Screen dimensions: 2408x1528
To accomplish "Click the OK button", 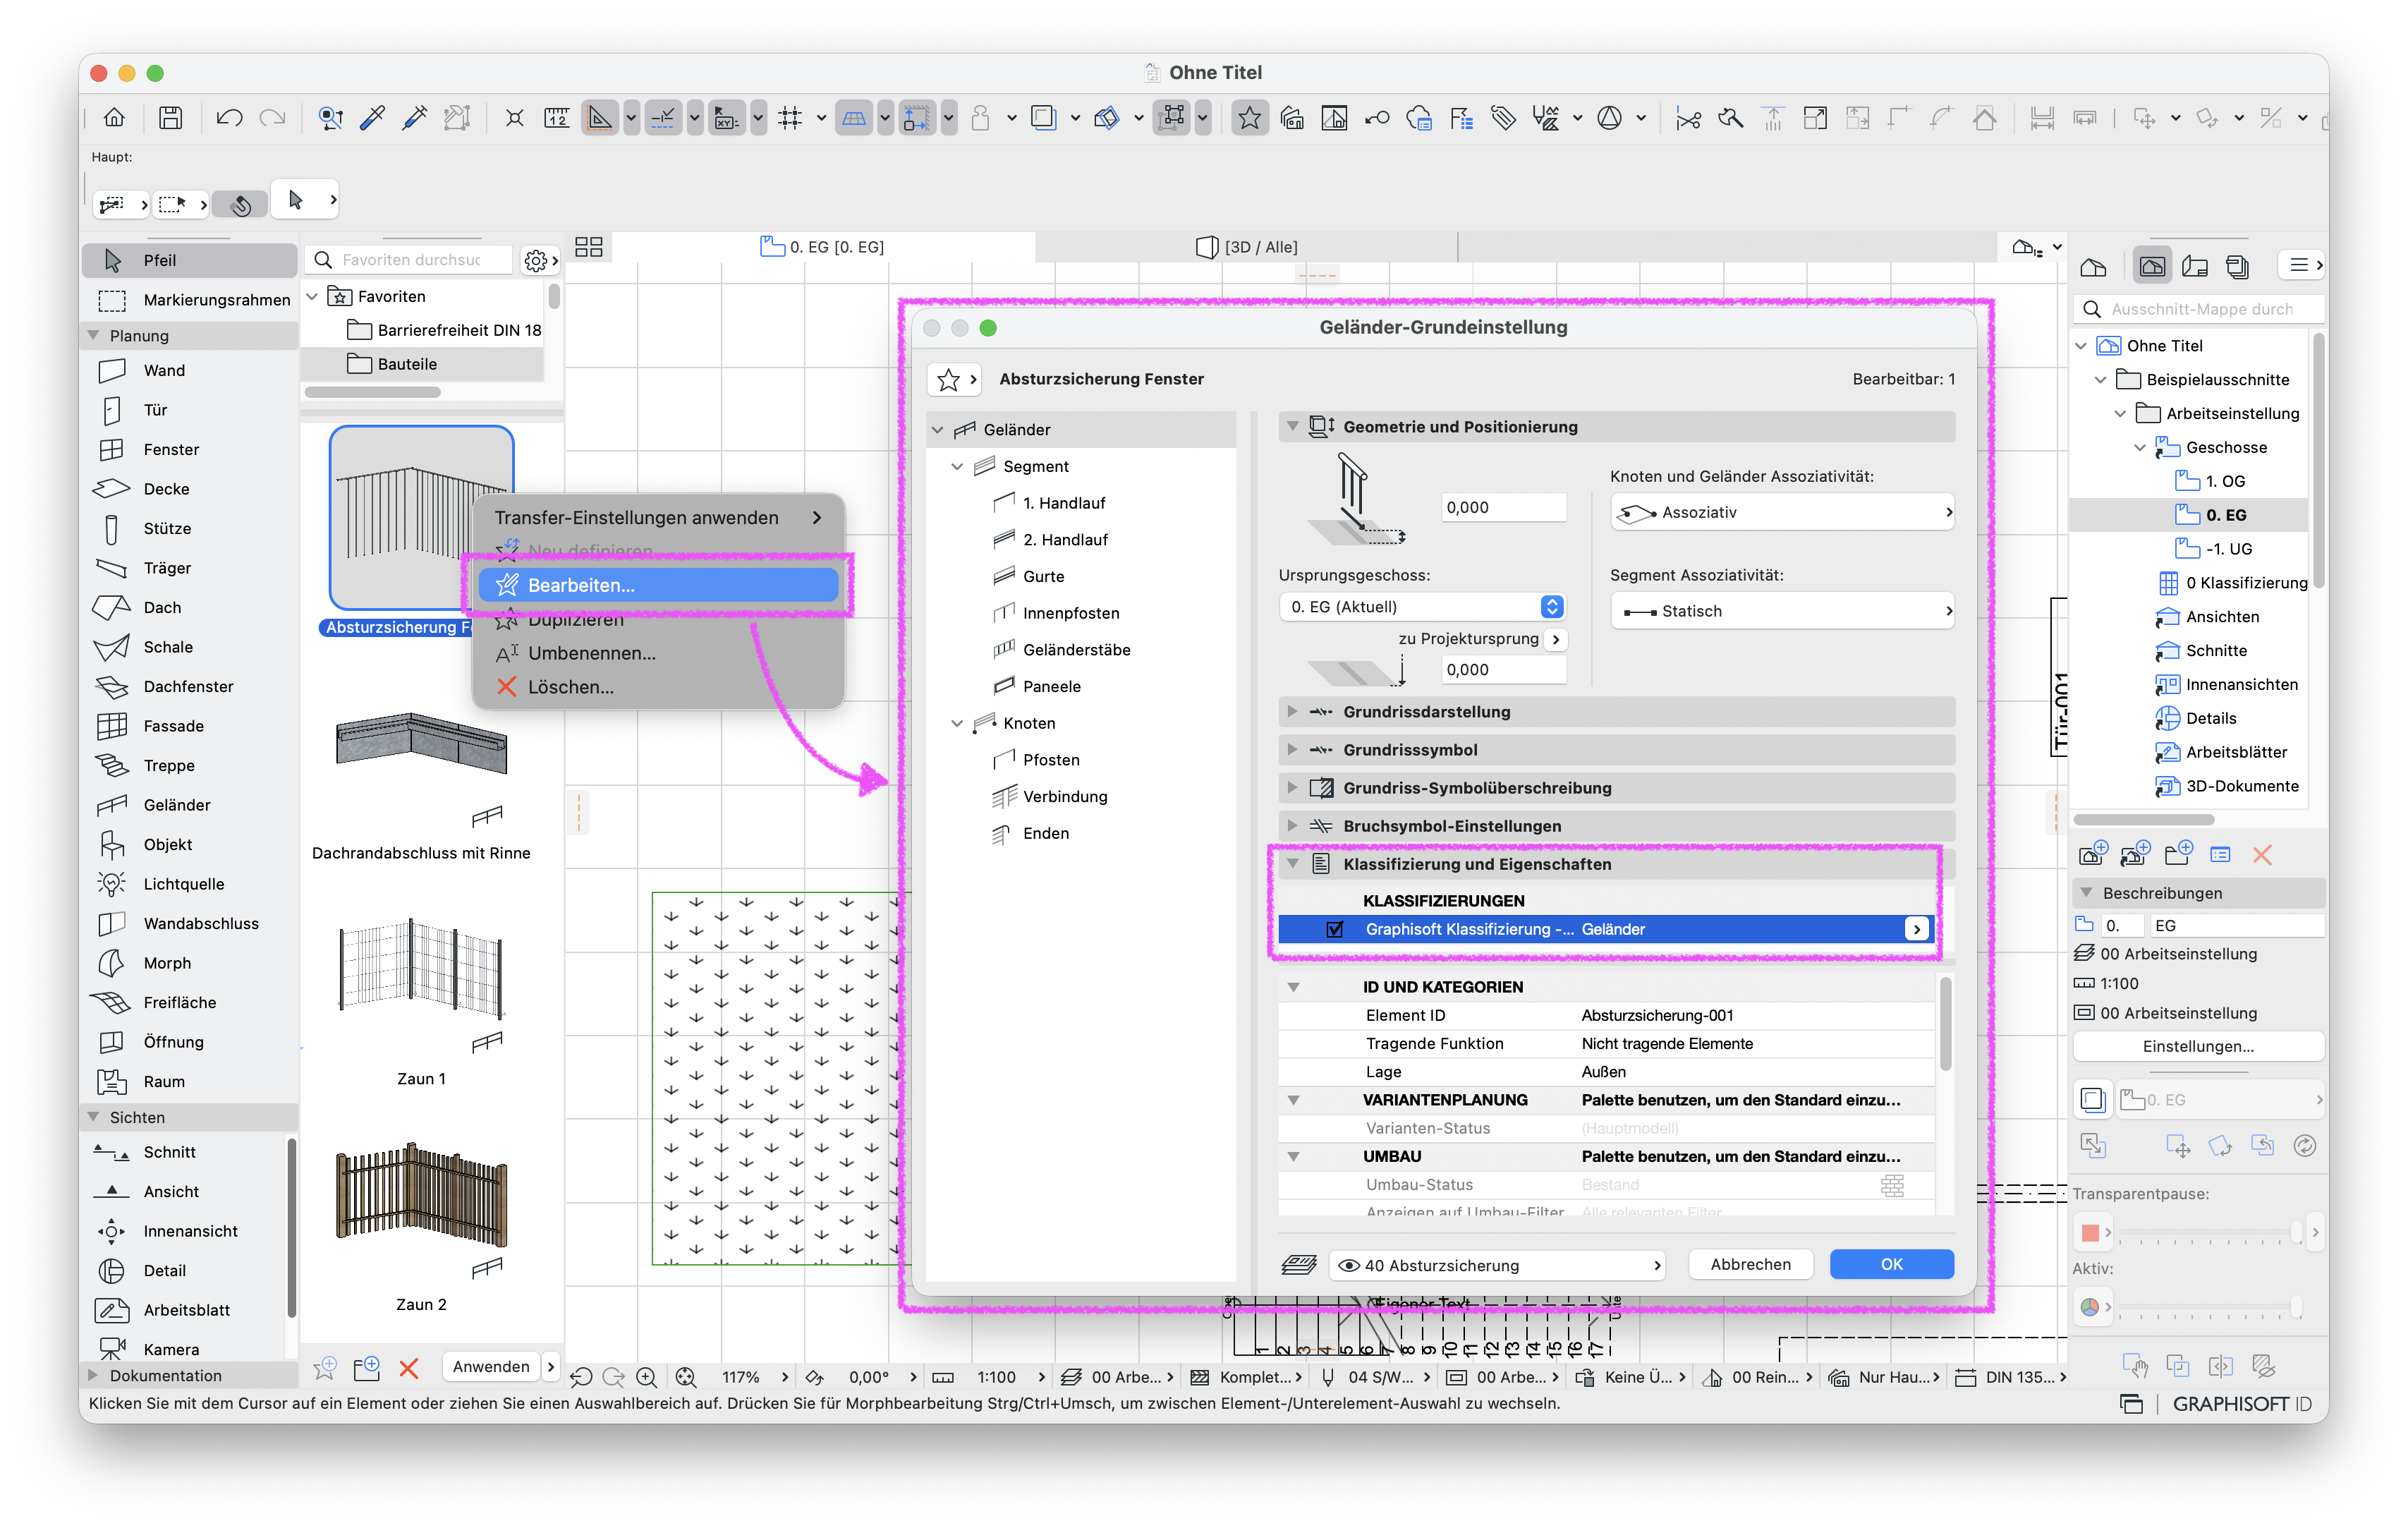I will pyautogui.click(x=1891, y=1264).
